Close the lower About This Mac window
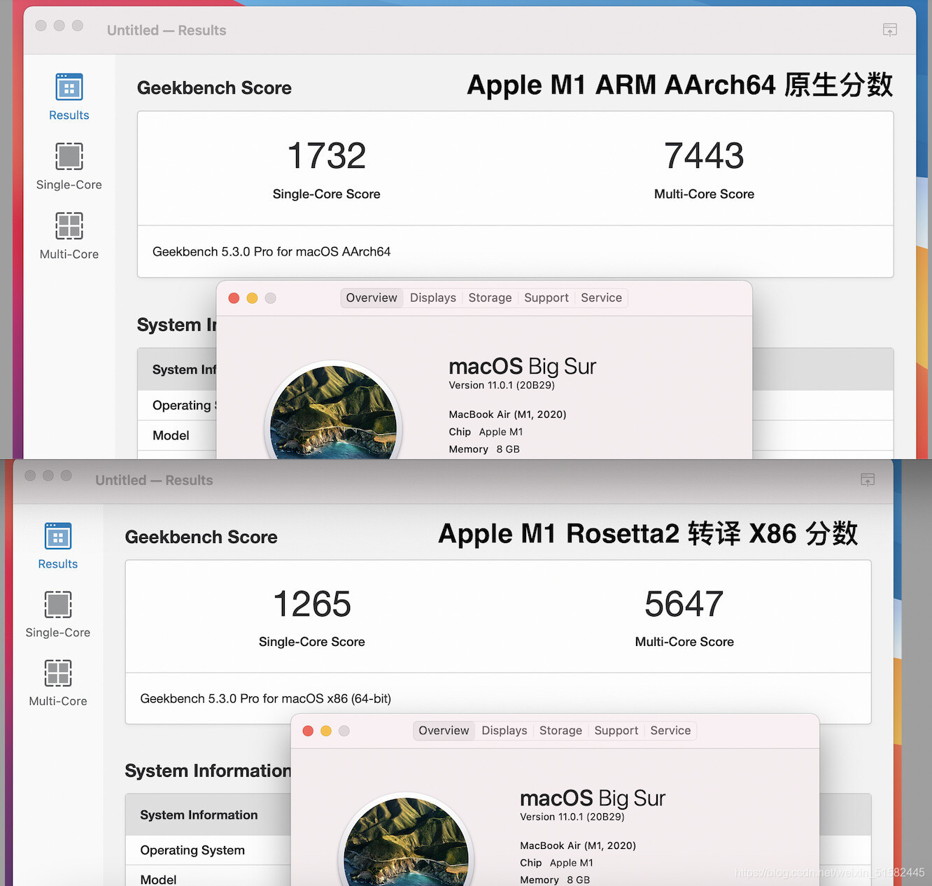 308,731
